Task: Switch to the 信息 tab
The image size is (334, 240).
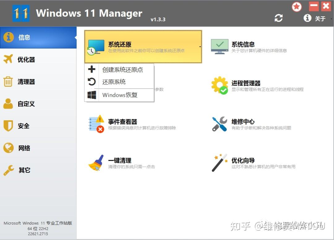Action: [x=25, y=37]
